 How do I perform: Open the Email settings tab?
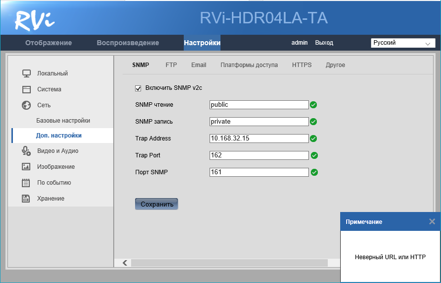pyautogui.click(x=199, y=65)
